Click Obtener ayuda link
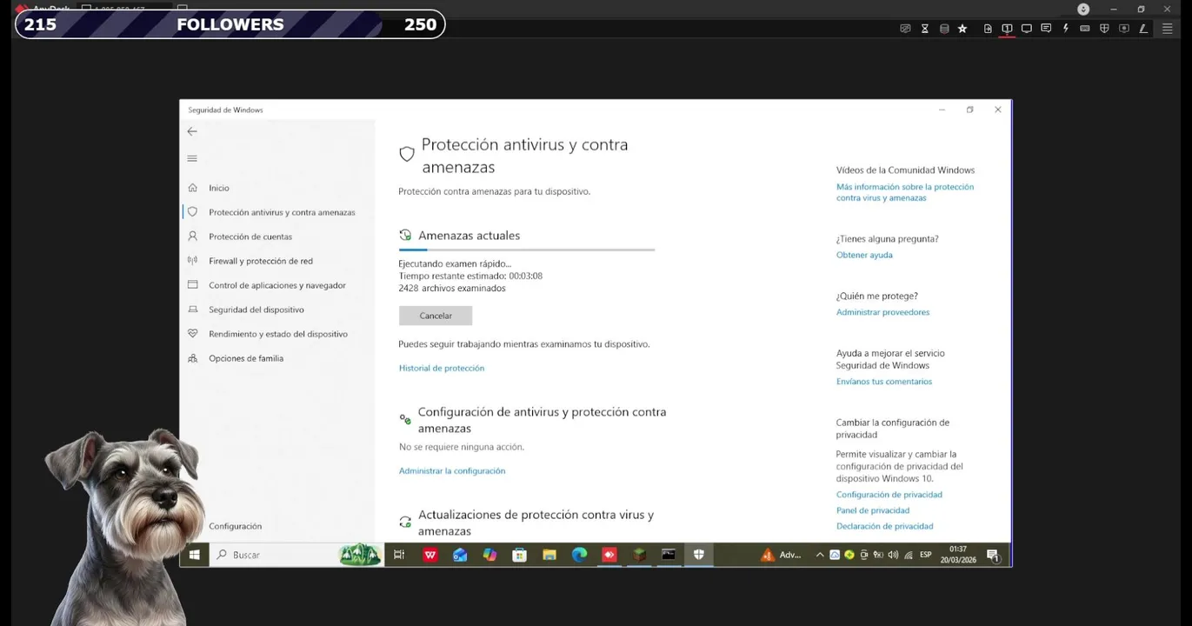The height and width of the screenshot is (626, 1192). pyautogui.click(x=864, y=256)
